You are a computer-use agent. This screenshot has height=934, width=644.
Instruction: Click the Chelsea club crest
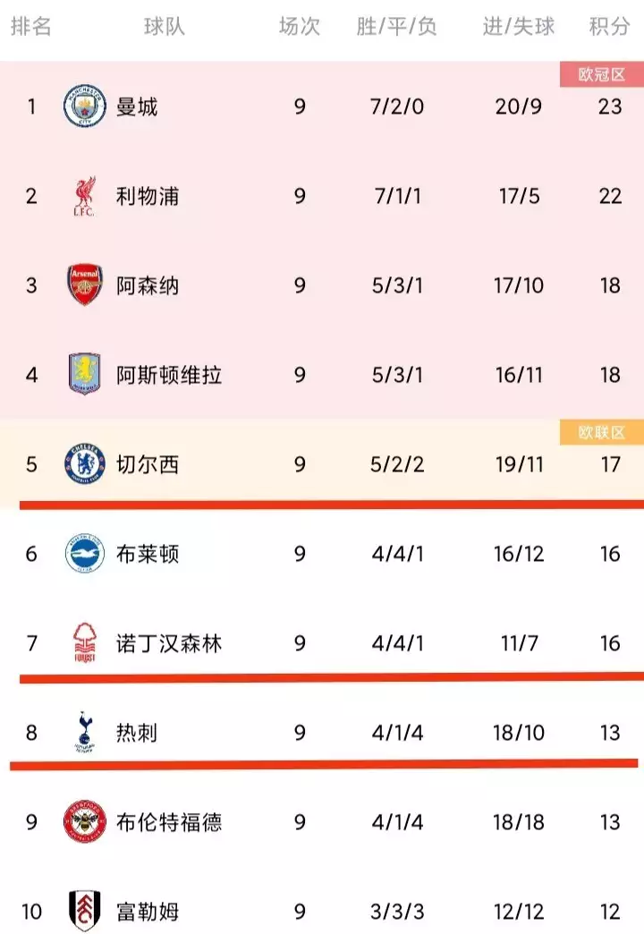click(85, 464)
